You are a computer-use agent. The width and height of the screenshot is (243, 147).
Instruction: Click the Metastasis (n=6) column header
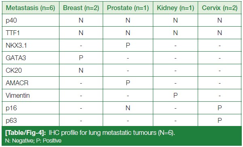[x=30, y=8]
